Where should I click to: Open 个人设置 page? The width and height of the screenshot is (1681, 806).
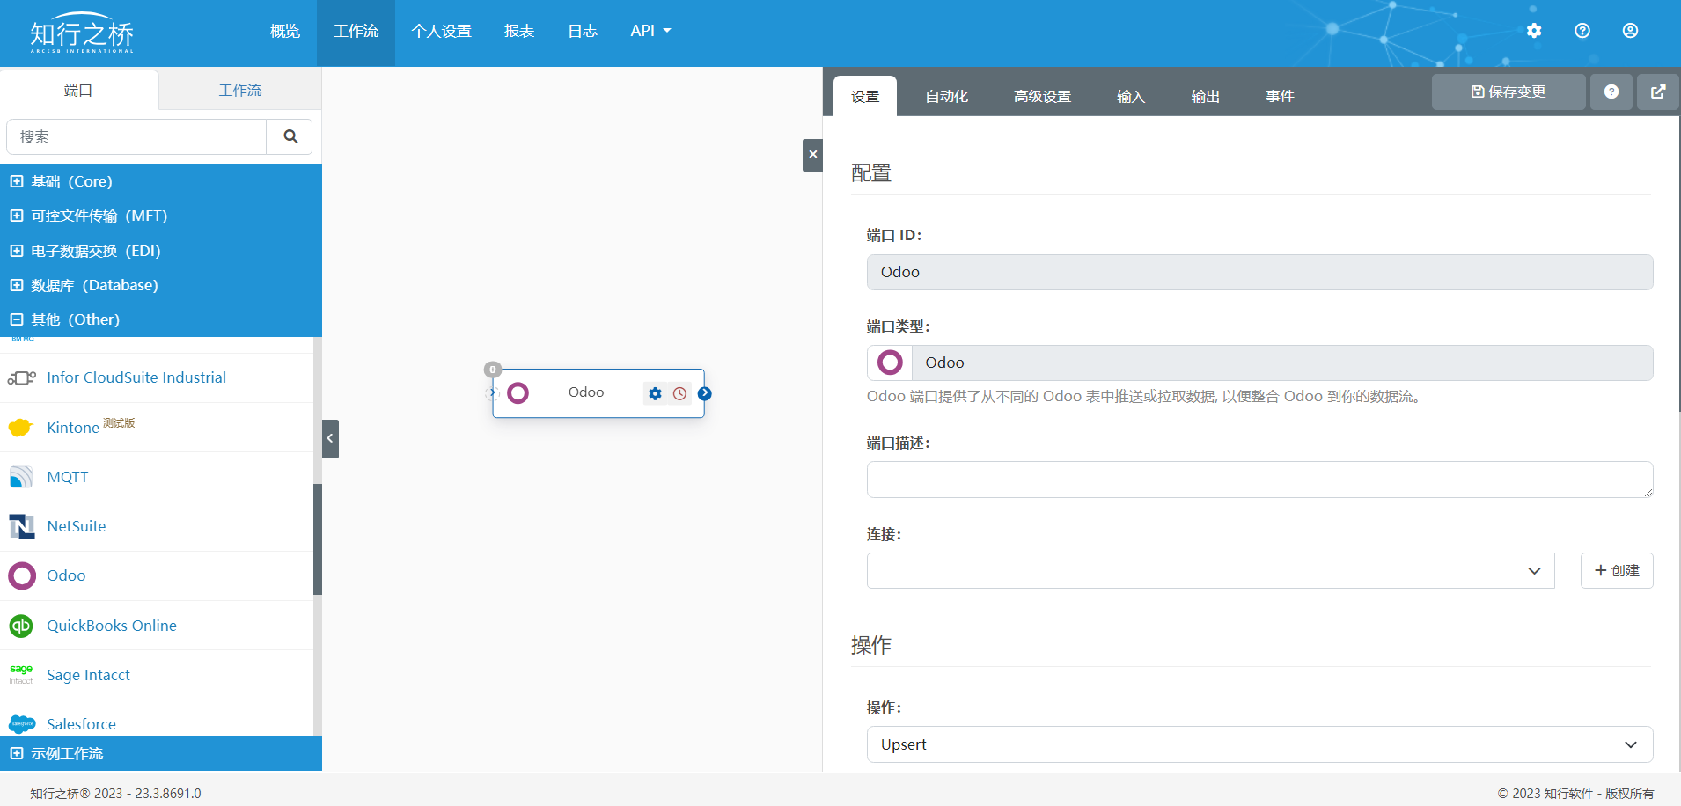[441, 31]
